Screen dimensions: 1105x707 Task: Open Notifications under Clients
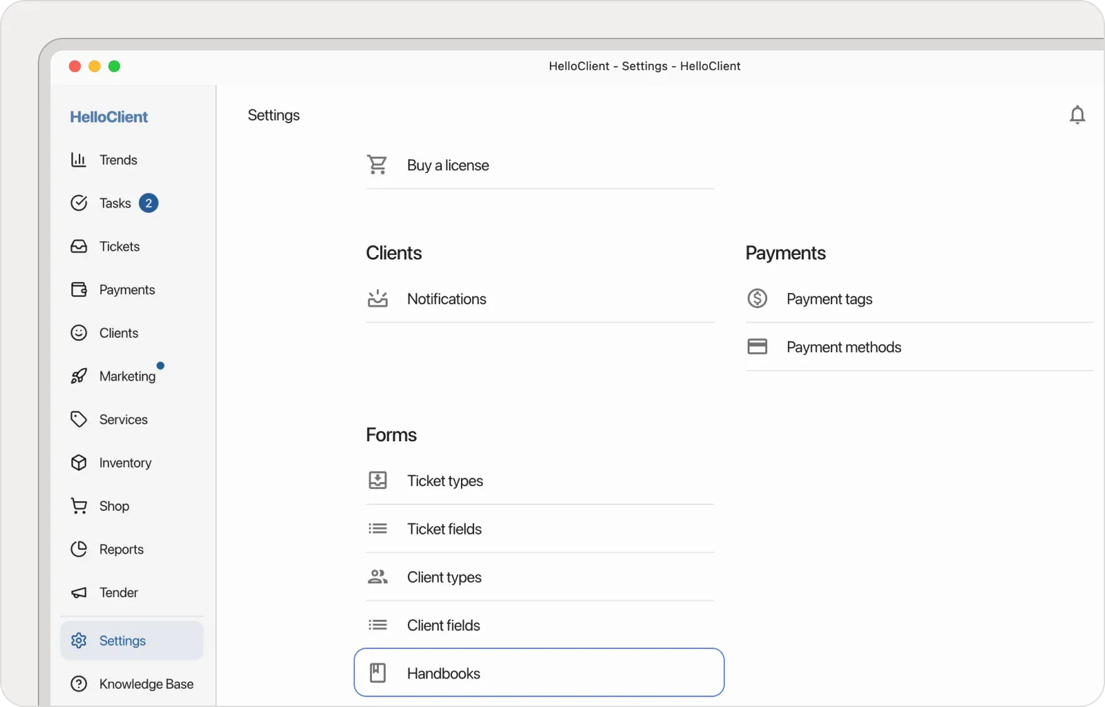(446, 299)
